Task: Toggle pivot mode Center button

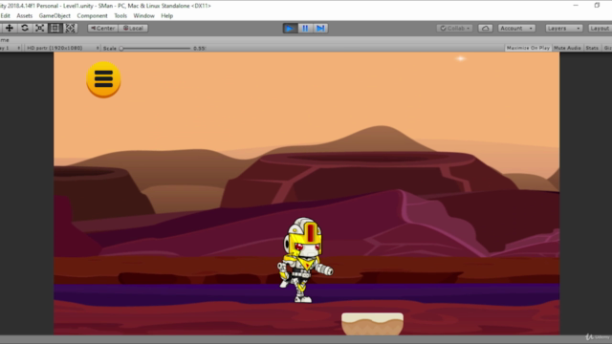Action: click(102, 28)
